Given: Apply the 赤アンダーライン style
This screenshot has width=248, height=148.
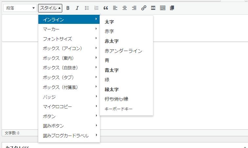Looking at the screenshot, I should (x=126, y=51).
